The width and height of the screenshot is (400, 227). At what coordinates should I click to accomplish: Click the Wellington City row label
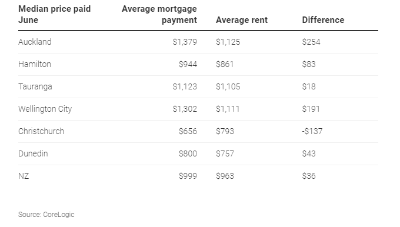pos(45,109)
